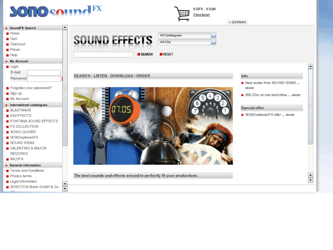Open Help in the sidebar
The image size is (333, 250).
14,55
